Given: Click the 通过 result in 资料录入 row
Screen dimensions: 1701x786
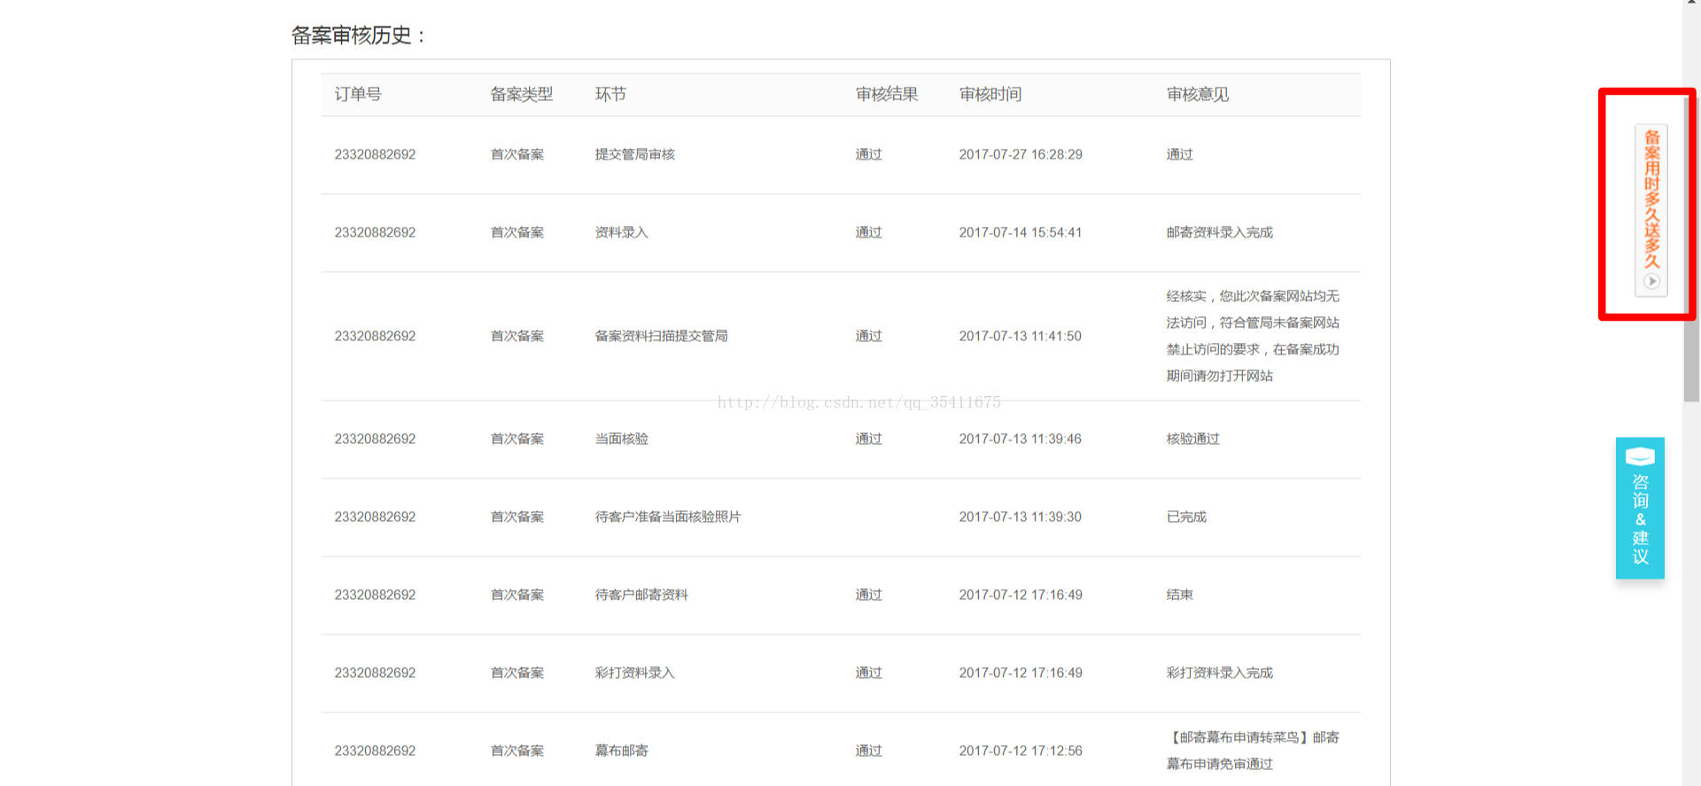Looking at the screenshot, I should pos(869,232).
